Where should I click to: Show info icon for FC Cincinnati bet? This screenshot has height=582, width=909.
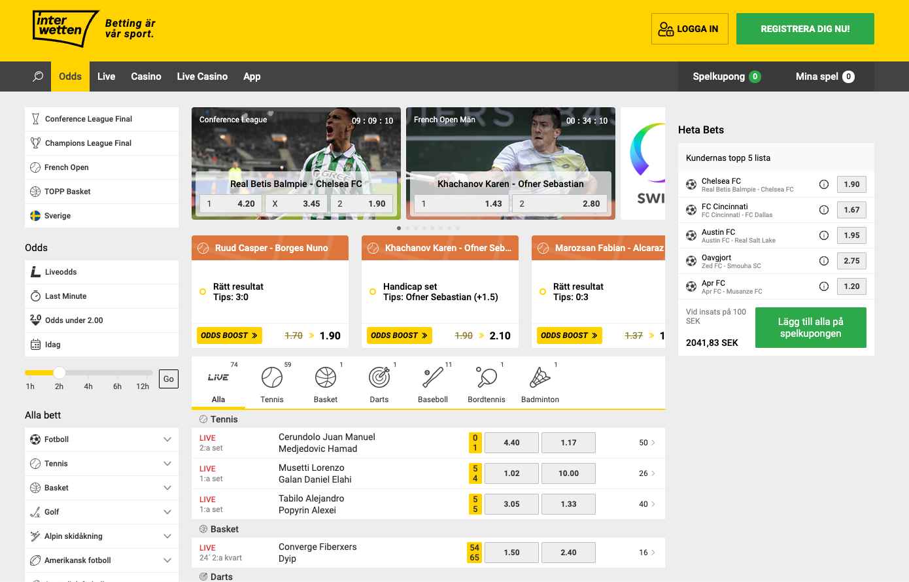pyautogui.click(x=824, y=210)
